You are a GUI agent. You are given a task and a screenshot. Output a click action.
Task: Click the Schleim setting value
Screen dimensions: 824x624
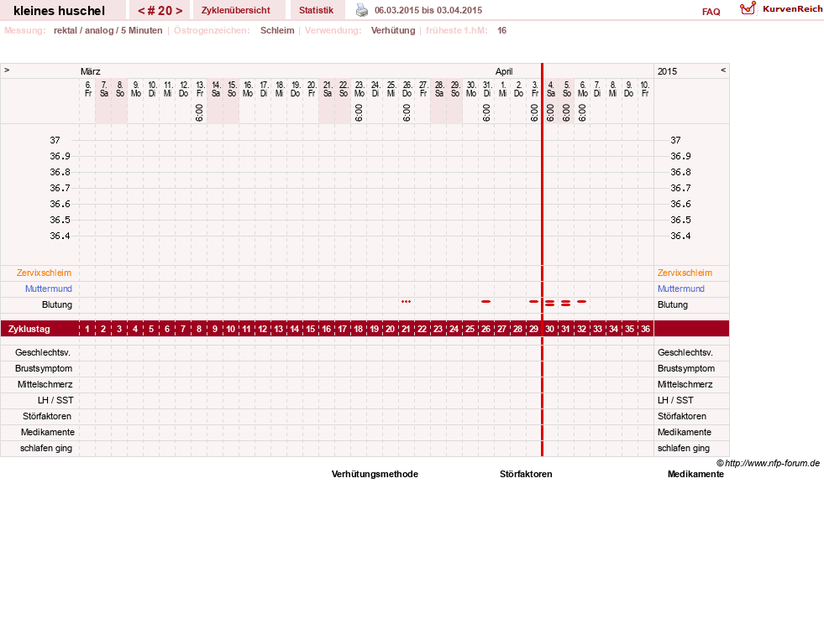277,30
